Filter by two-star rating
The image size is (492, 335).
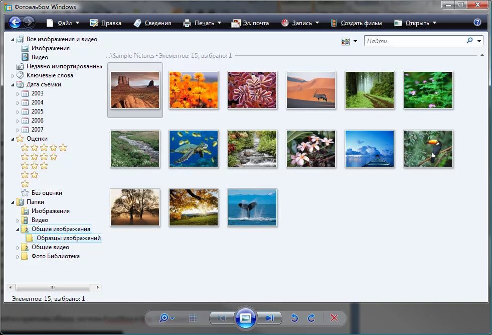coord(30,175)
